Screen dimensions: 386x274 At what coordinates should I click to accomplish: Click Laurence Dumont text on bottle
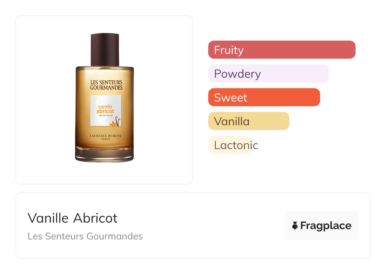point(106,136)
